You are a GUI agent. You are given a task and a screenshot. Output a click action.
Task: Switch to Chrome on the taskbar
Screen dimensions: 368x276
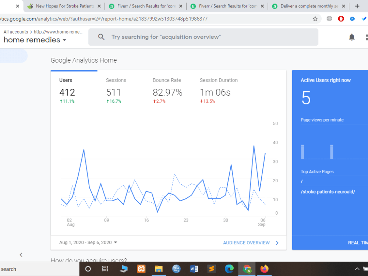(x=247, y=269)
